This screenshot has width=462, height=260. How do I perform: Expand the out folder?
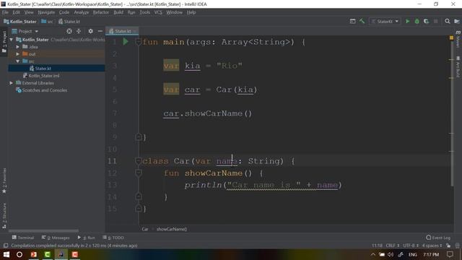tap(18, 54)
